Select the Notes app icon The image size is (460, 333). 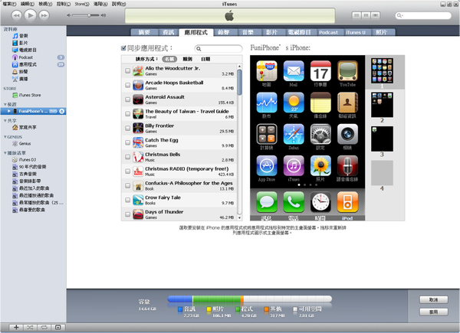(x=320, y=103)
